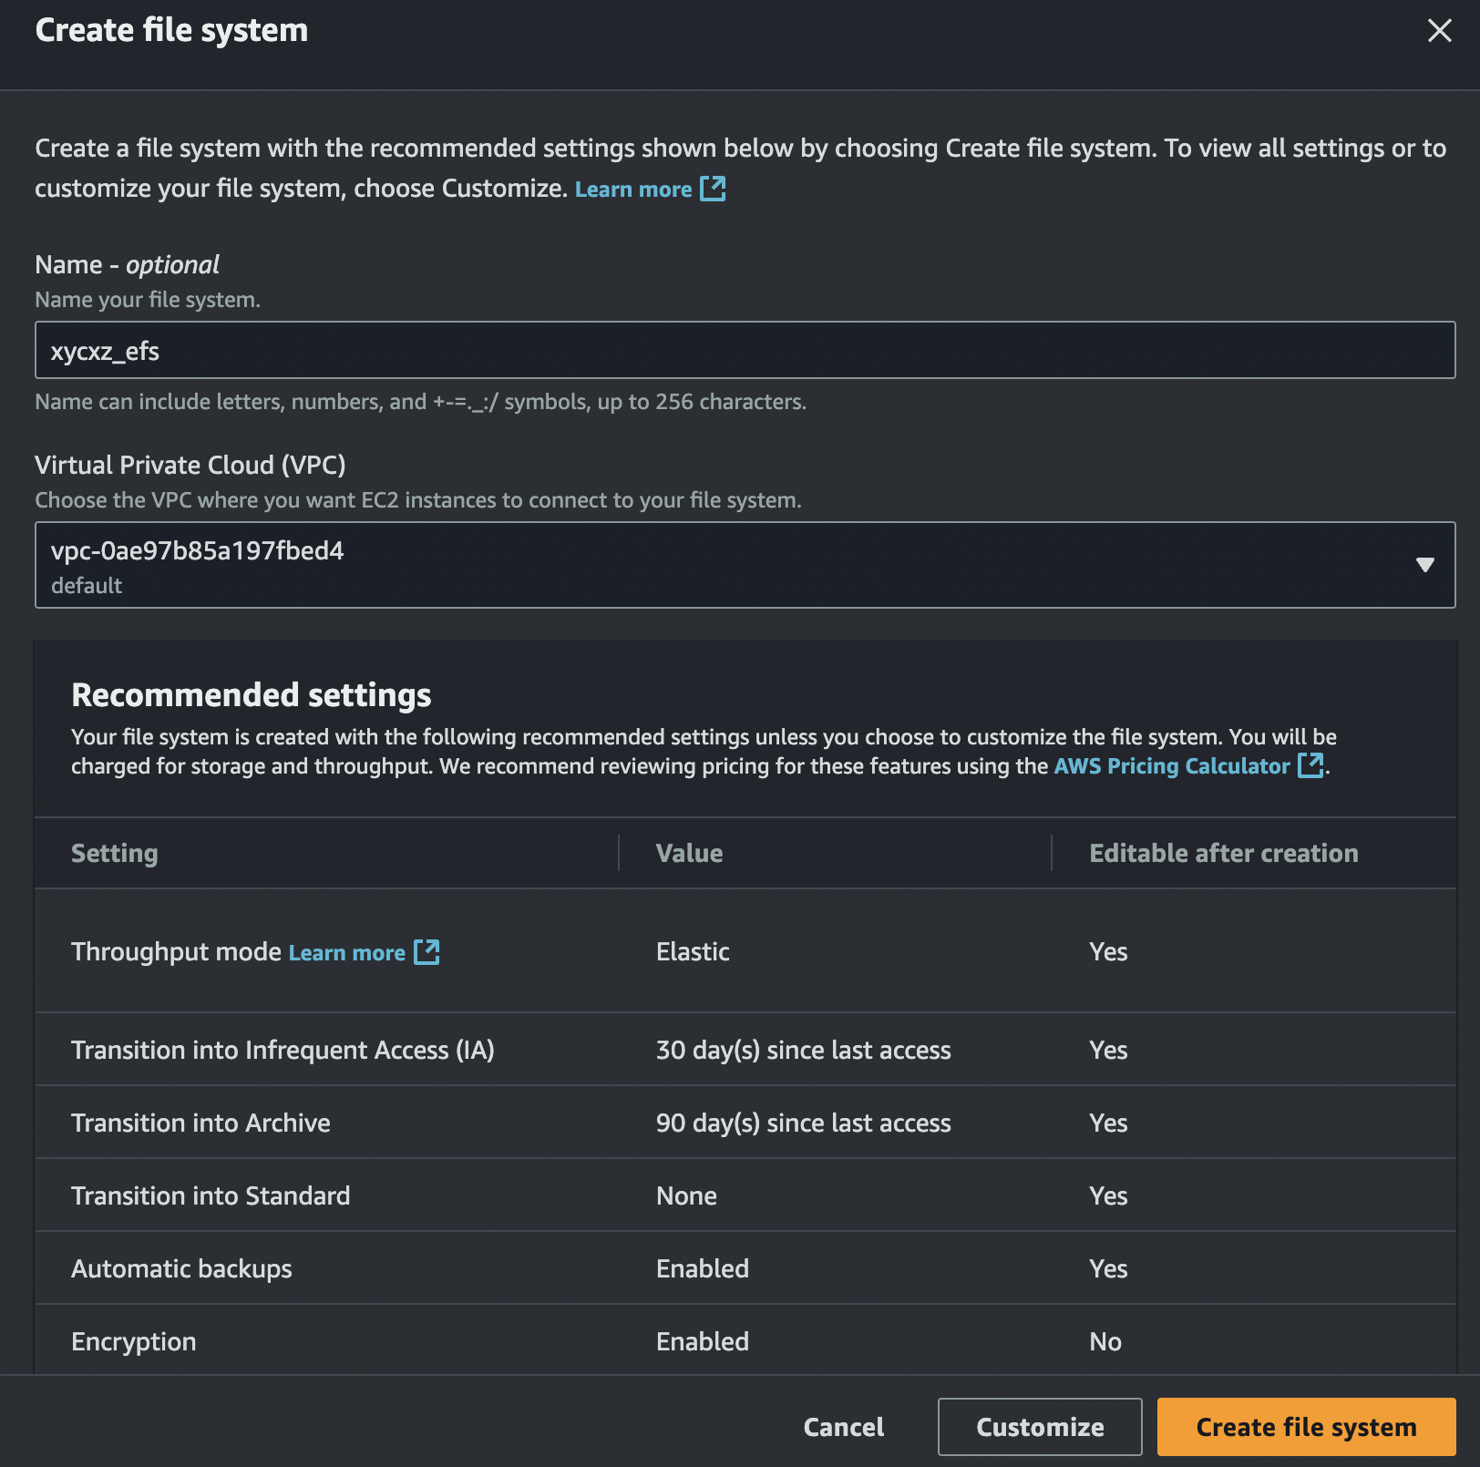Click the Automatic backups row label

click(181, 1268)
